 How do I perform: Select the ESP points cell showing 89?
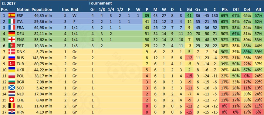pyautogui.click(x=147, y=16)
